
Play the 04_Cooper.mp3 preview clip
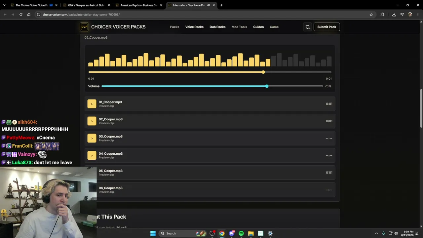pyautogui.click(x=92, y=155)
